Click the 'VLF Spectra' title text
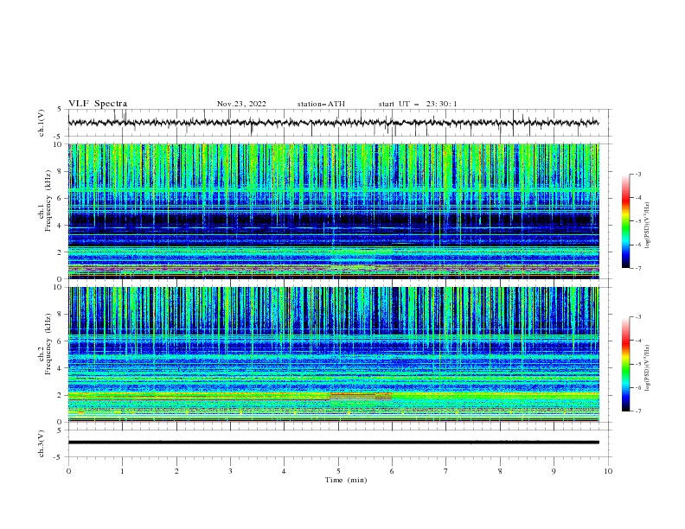This screenshot has width=685, height=529. click(98, 104)
